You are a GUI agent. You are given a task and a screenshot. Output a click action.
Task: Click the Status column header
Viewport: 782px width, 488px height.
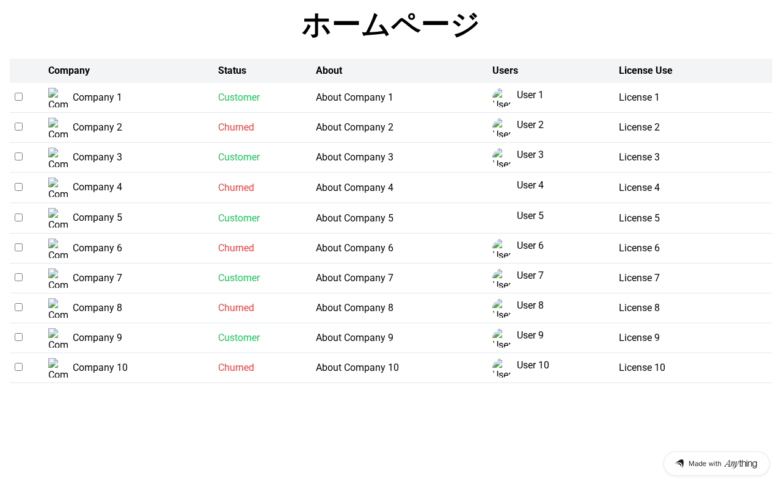232,71
